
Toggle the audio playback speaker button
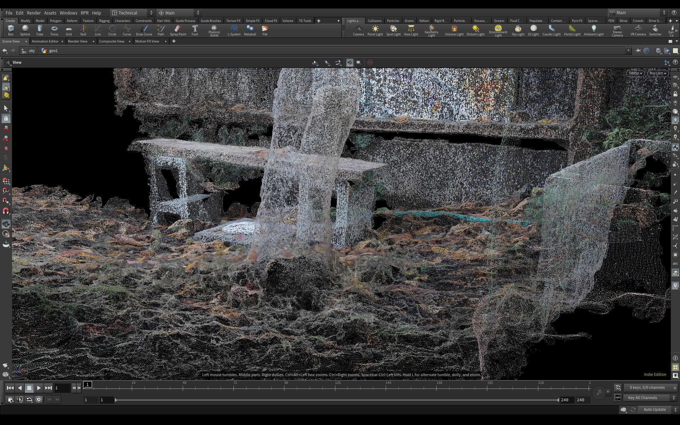[x=20, y=399]
